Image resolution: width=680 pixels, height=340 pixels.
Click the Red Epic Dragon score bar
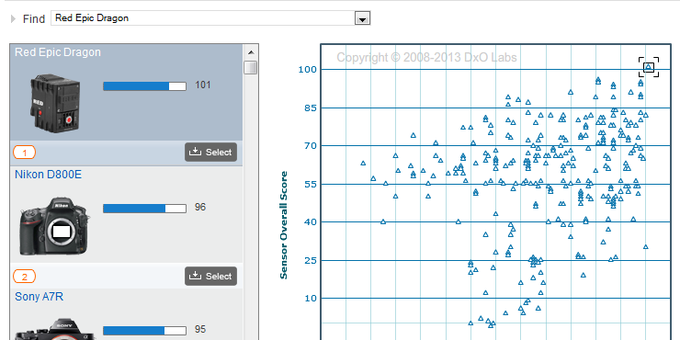pyautogui.click(x=144, y=85)
